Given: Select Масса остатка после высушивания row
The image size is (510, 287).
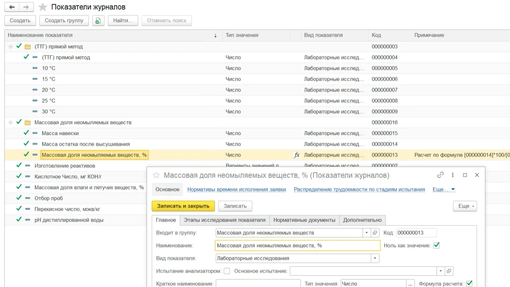Looking at the screenshot, I should (x=257, y=144).
